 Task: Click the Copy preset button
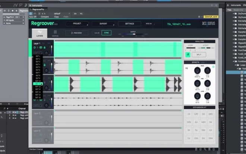pos(56,17)
